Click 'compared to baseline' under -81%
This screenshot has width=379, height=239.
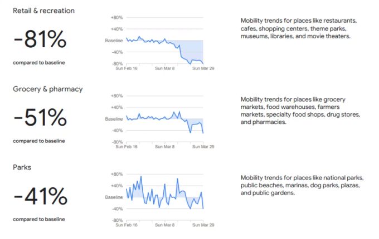(x=39, y=63)
